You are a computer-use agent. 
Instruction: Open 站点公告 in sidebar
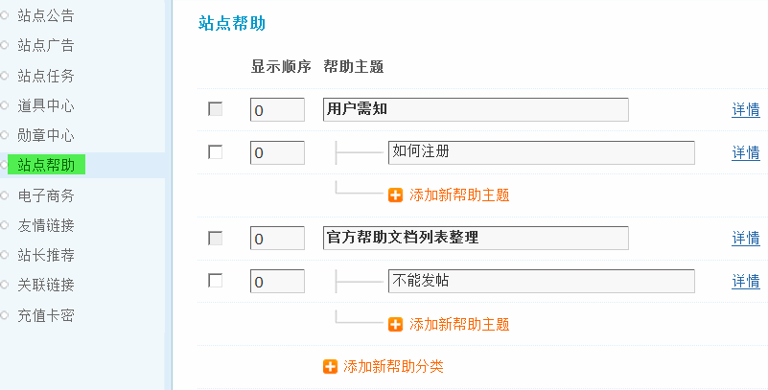pyautogui.click(x=46, y=15)
